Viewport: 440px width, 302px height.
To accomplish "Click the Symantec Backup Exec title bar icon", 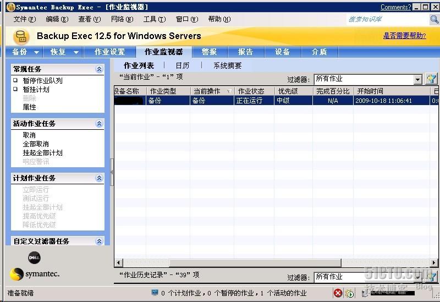I will [x=10, y=7].
